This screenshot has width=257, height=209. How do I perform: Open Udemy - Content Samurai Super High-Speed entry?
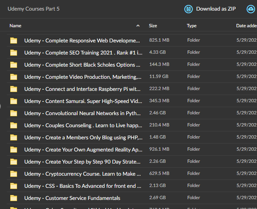coord(83,101)
